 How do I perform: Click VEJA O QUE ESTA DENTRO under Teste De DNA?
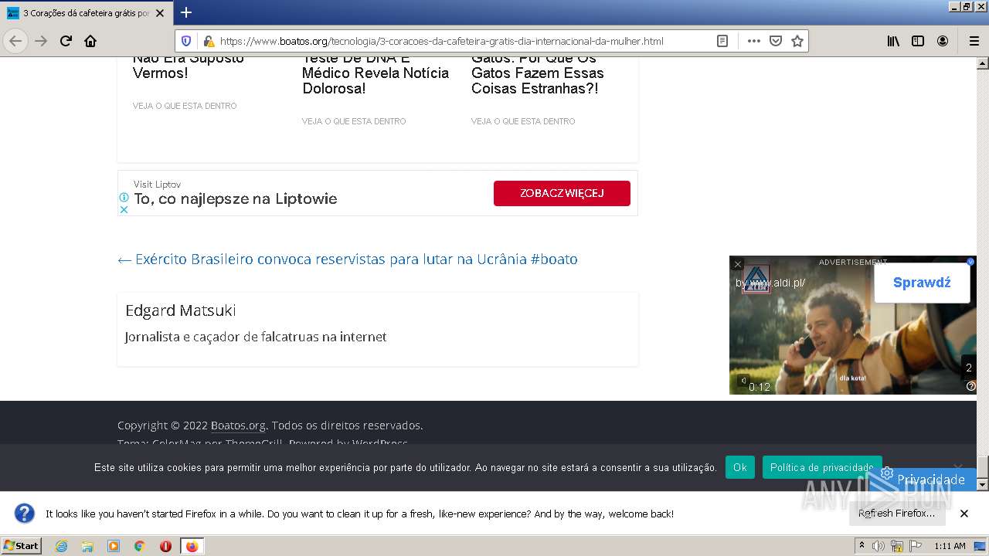[354, 121]
